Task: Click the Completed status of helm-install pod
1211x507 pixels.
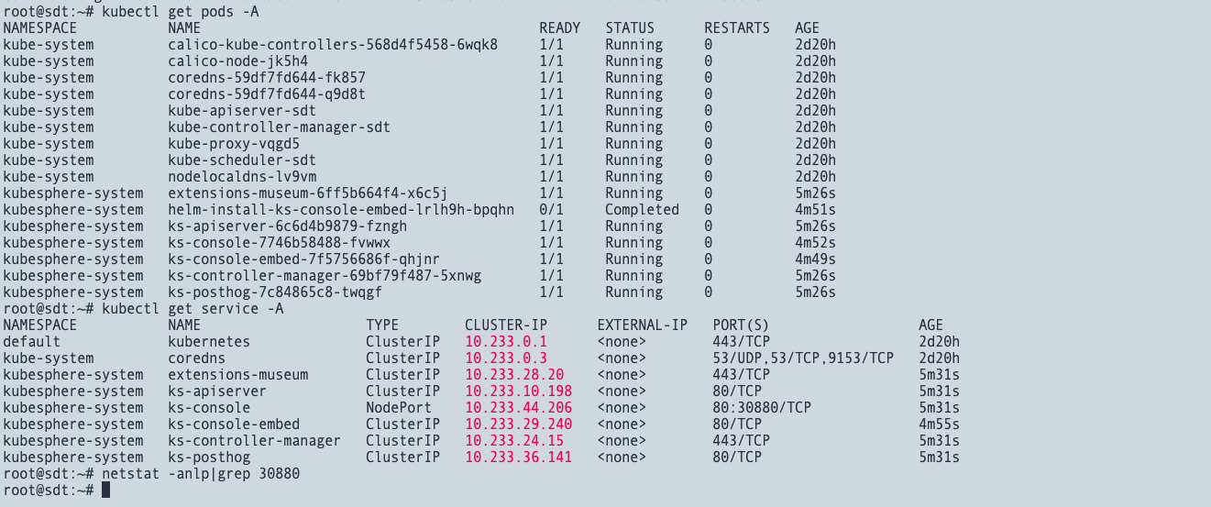Action: (x=642, y=210)
